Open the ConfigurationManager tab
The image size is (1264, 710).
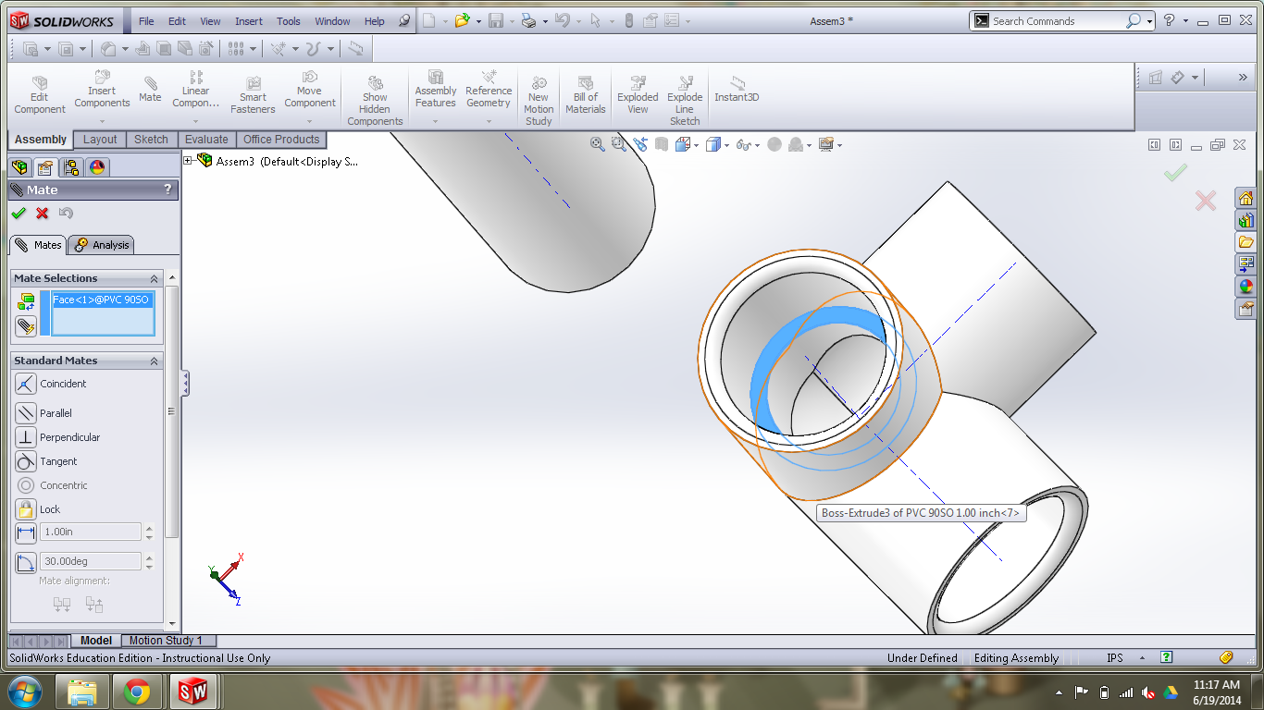71,167
